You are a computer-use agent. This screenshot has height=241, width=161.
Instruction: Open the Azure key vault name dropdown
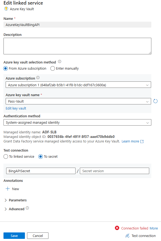pos(148,101)
